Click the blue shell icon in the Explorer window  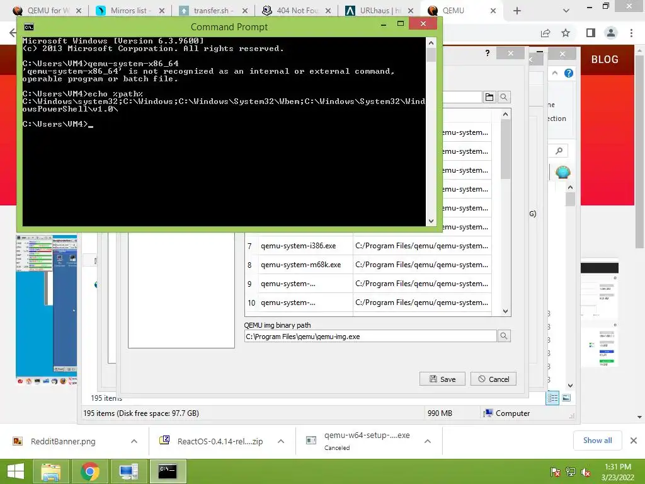562,172
